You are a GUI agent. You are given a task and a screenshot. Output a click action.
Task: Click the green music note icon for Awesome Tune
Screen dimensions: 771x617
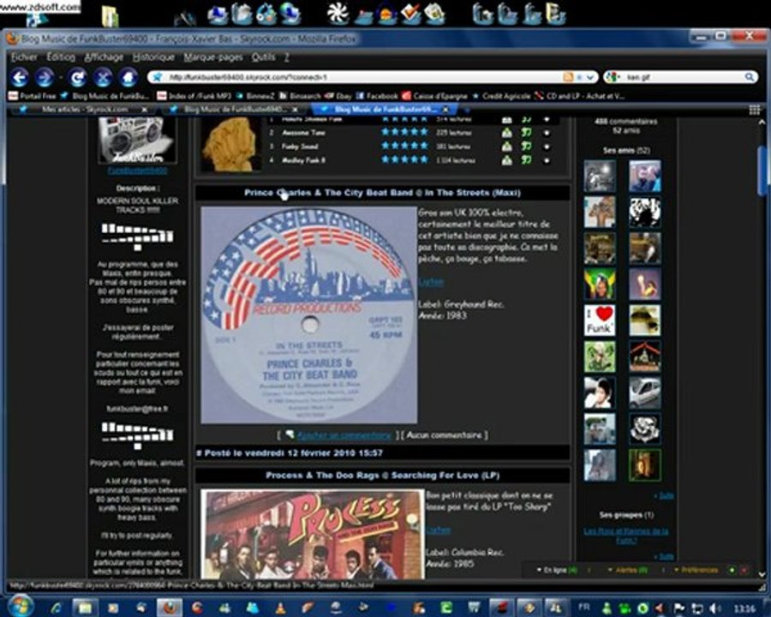(527, 132)
